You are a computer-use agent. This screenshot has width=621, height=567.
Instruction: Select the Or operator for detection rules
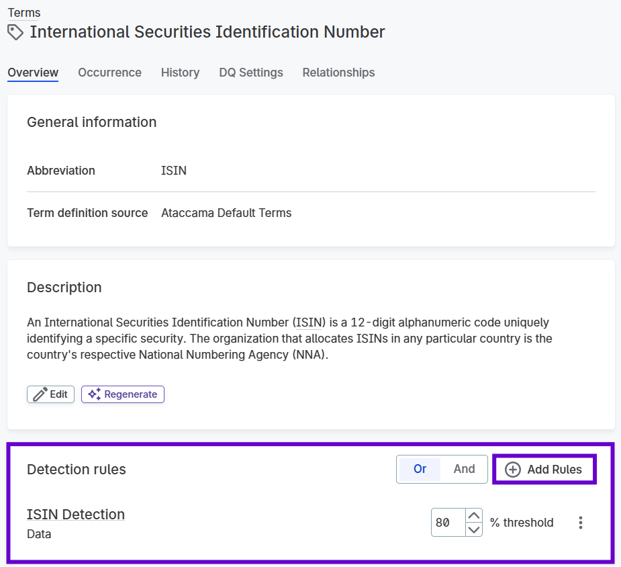point(418,469)
